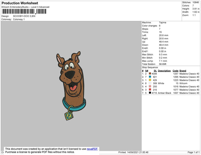Select the design name 'SCOOBY-DOO 3,8IN'
This screenshot has width=201, height=155.
coord(24,16)
